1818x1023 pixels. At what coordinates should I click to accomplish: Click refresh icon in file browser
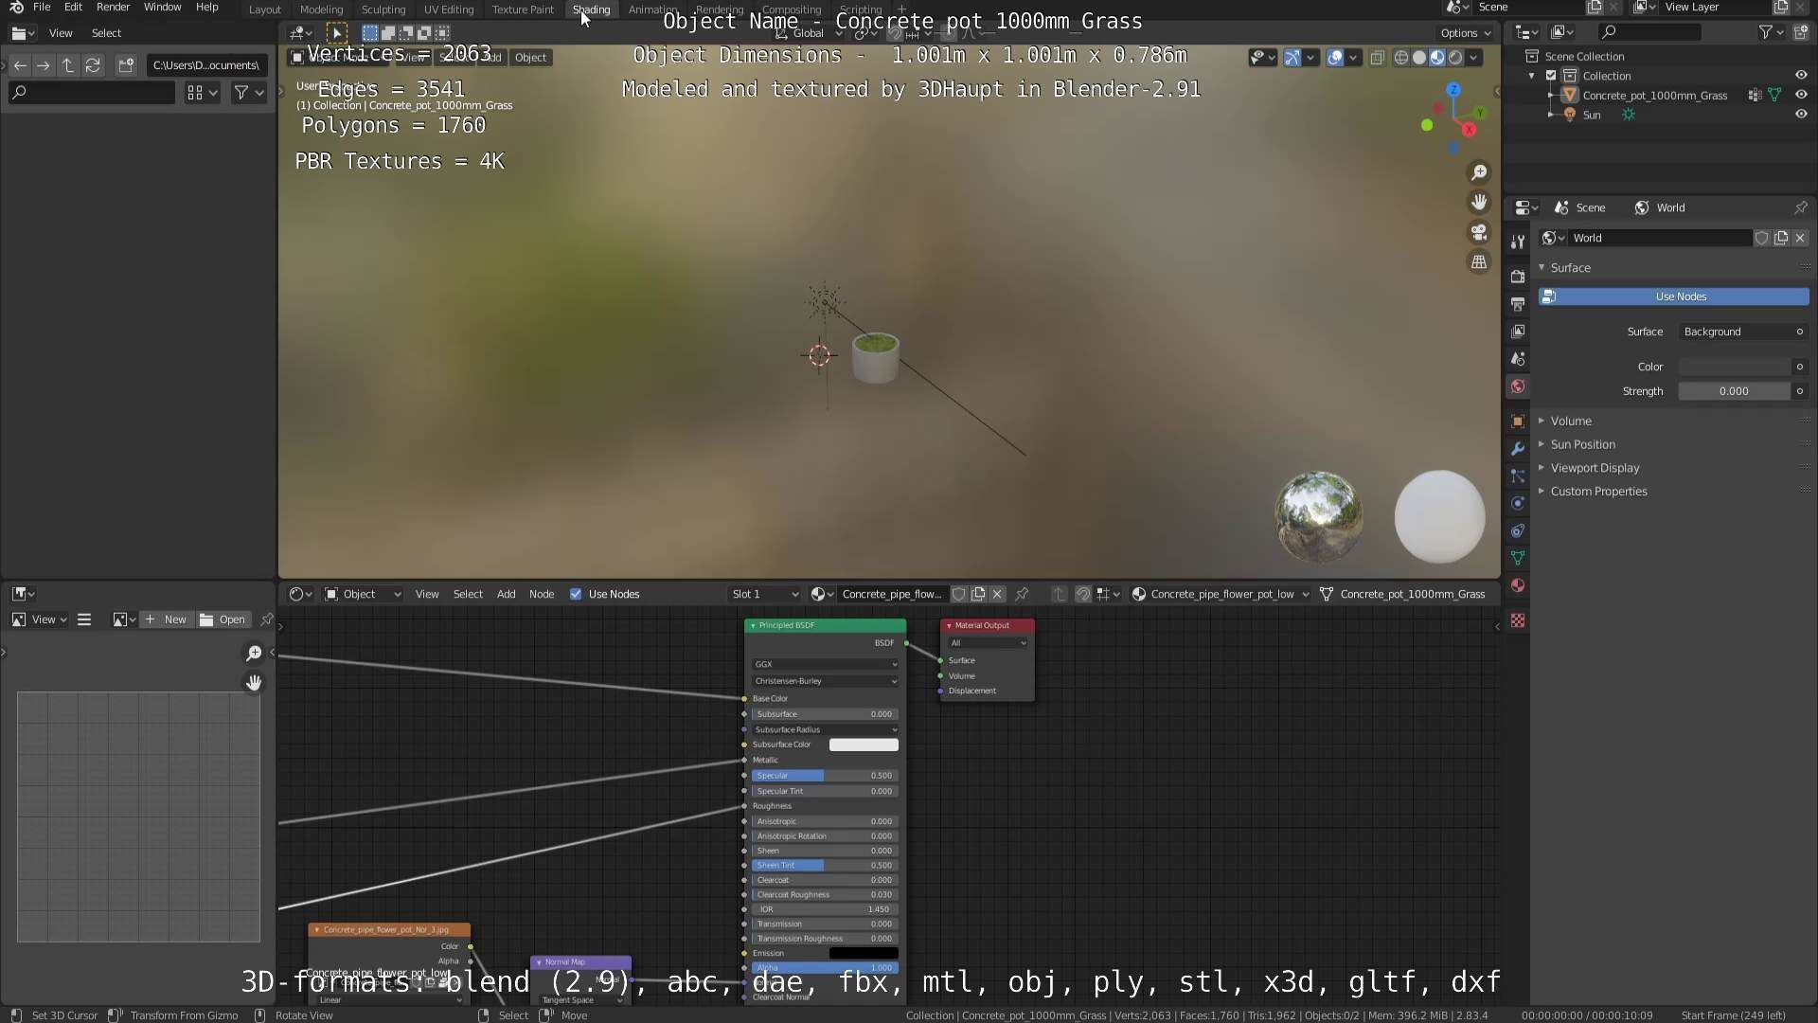(x=93, y=65)
